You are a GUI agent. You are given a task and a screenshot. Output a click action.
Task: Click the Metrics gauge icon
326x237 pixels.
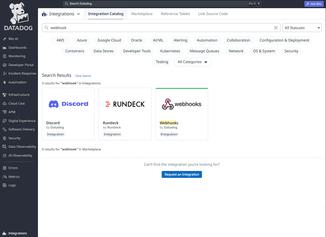pyautogui.click(x=5, y=177)
